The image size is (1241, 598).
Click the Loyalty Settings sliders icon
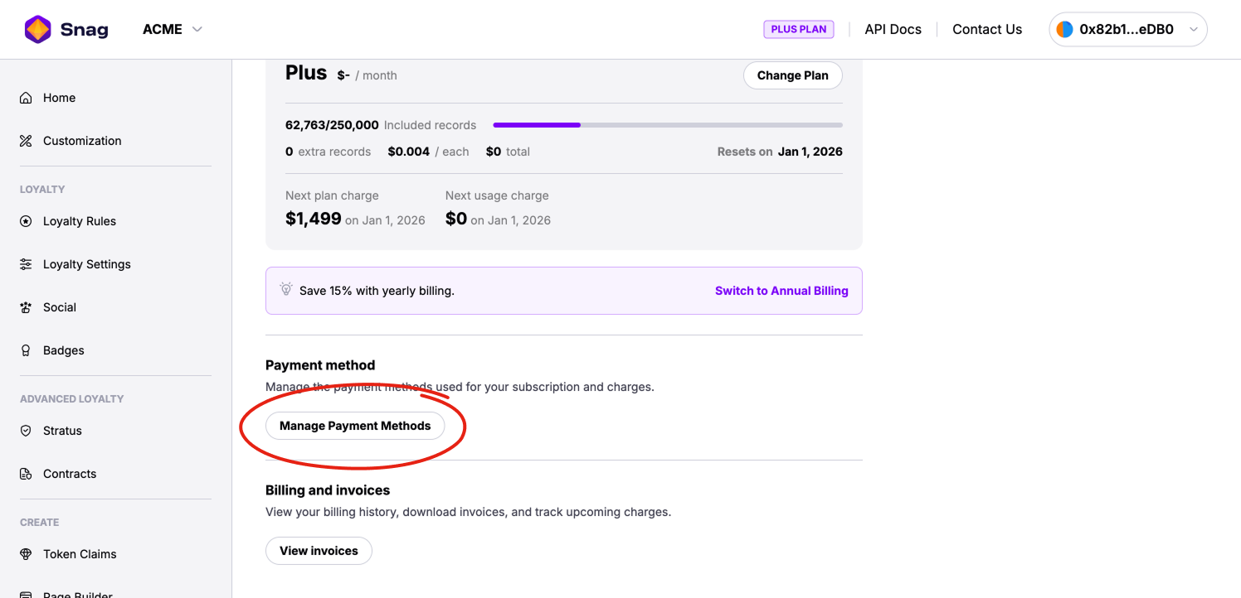click(26, 264)
